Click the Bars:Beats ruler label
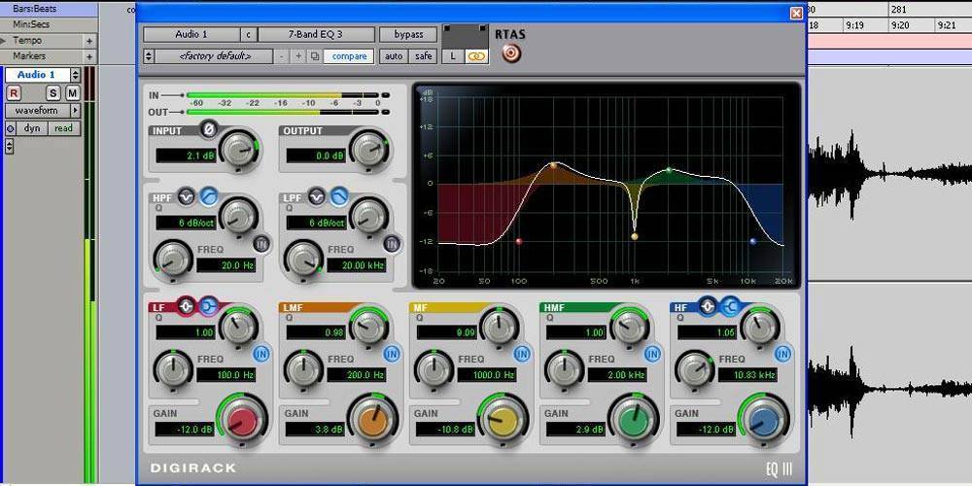The width and height of the screenshot is (972, 486). click(34, 9)
